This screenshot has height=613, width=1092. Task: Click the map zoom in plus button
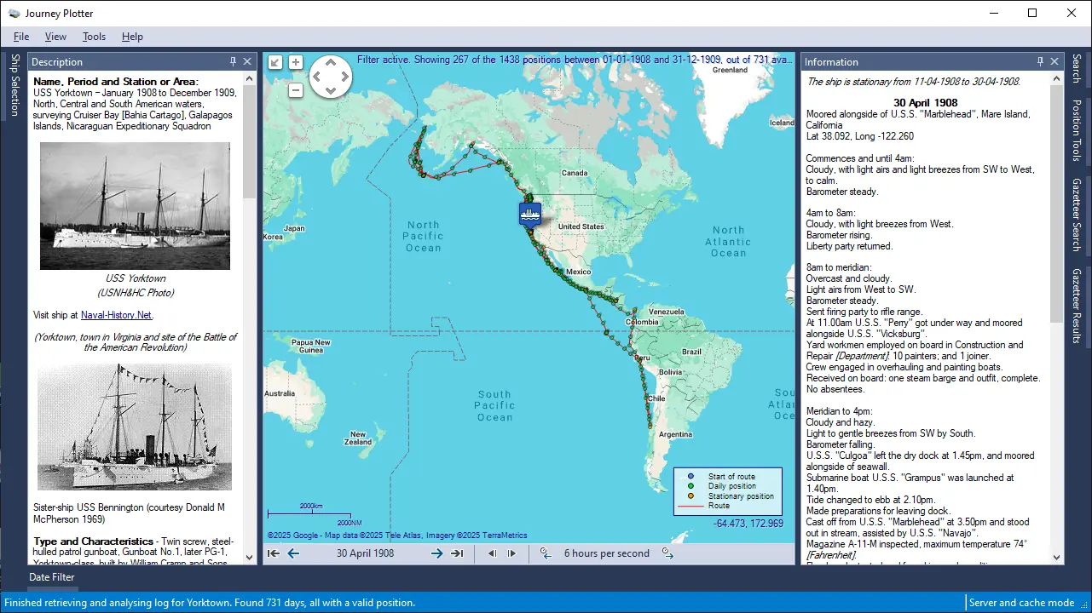[296, 62]
